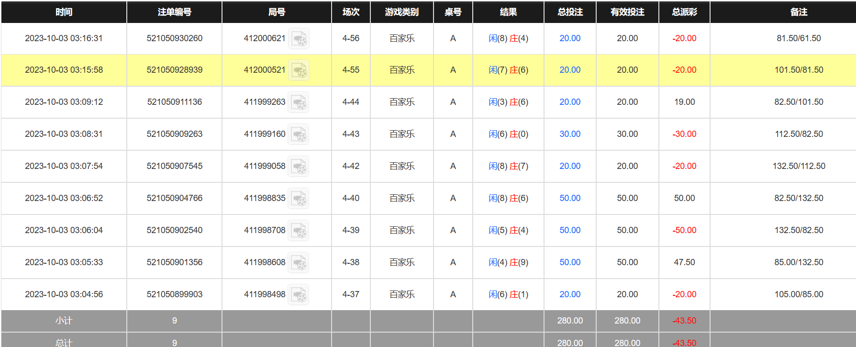The height and width of the screenshot is (347, 856).
Task: Click timestamp 2023-10-03 03:09:12
Action: (64, 102)
